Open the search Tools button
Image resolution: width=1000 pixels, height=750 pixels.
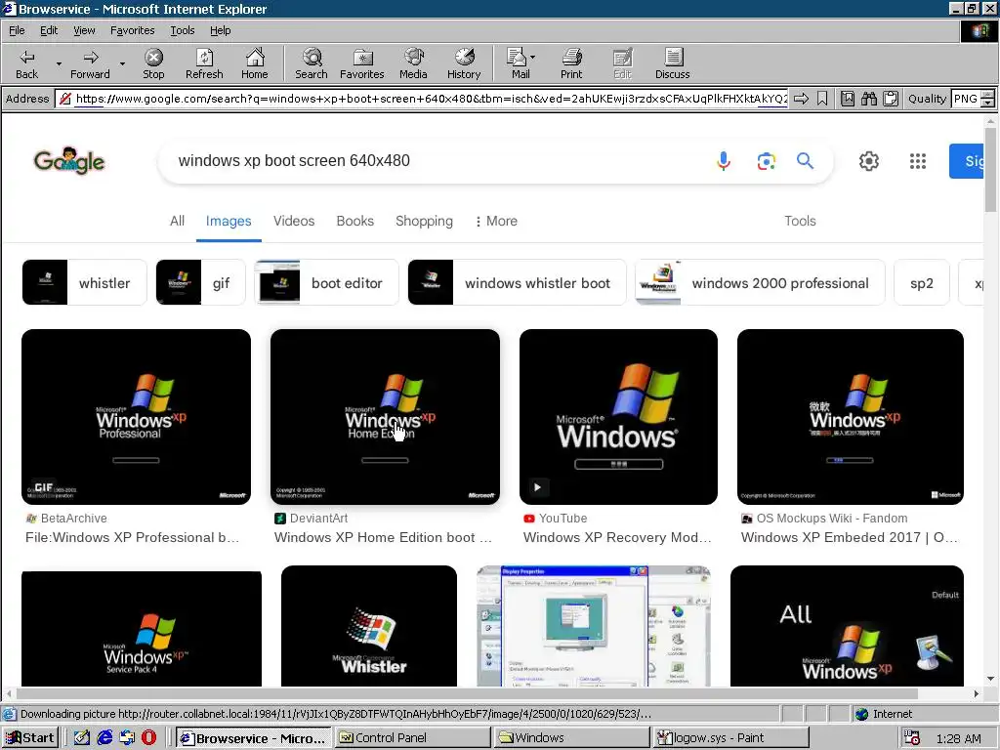(x=800, y=221)
